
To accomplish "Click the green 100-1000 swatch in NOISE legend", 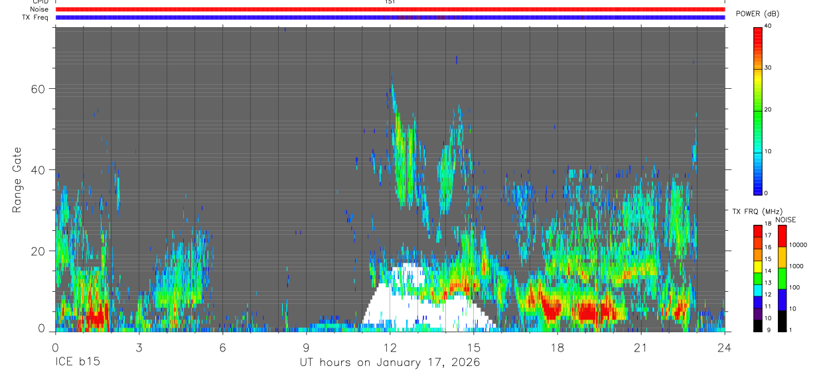I will pyautogui.click(x=782, y=279).
